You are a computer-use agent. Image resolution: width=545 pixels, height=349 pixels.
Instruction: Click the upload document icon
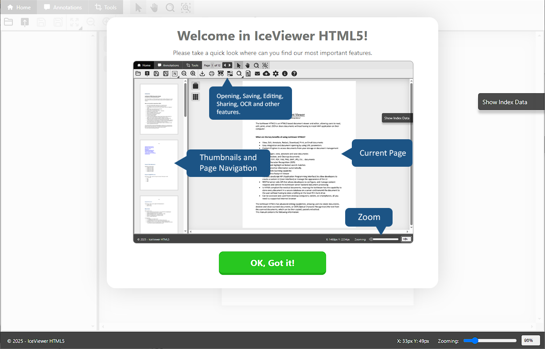(x=25, y=22)
